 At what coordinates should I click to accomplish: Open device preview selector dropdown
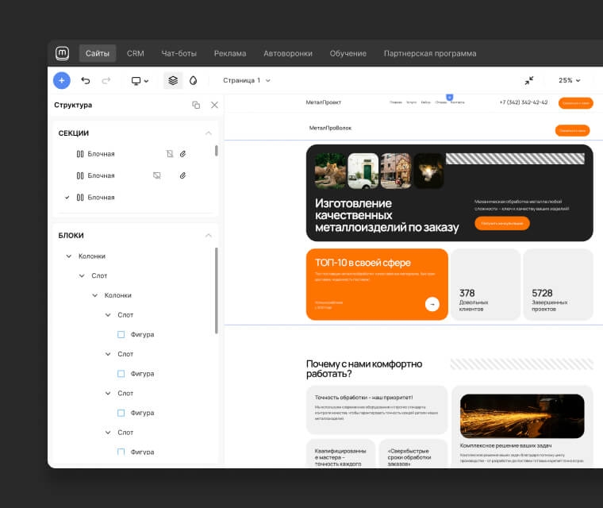point(140,80)
